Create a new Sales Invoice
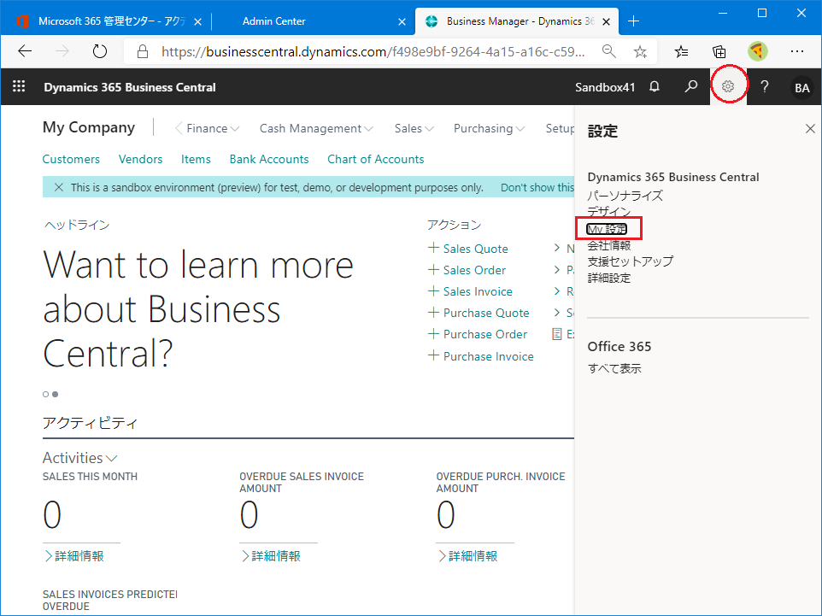The width and height of the screenshot is (822, 616). pyautogui.click(x=470, y=291)
